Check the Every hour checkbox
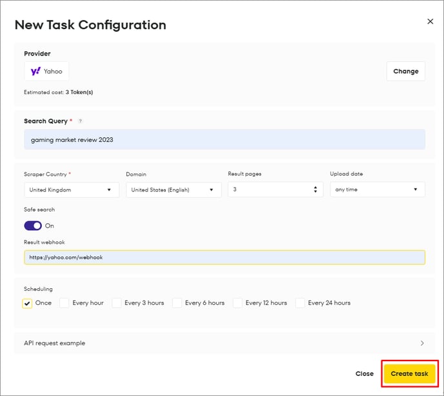This screenshot has height=396, width=444. coord(65,303)
